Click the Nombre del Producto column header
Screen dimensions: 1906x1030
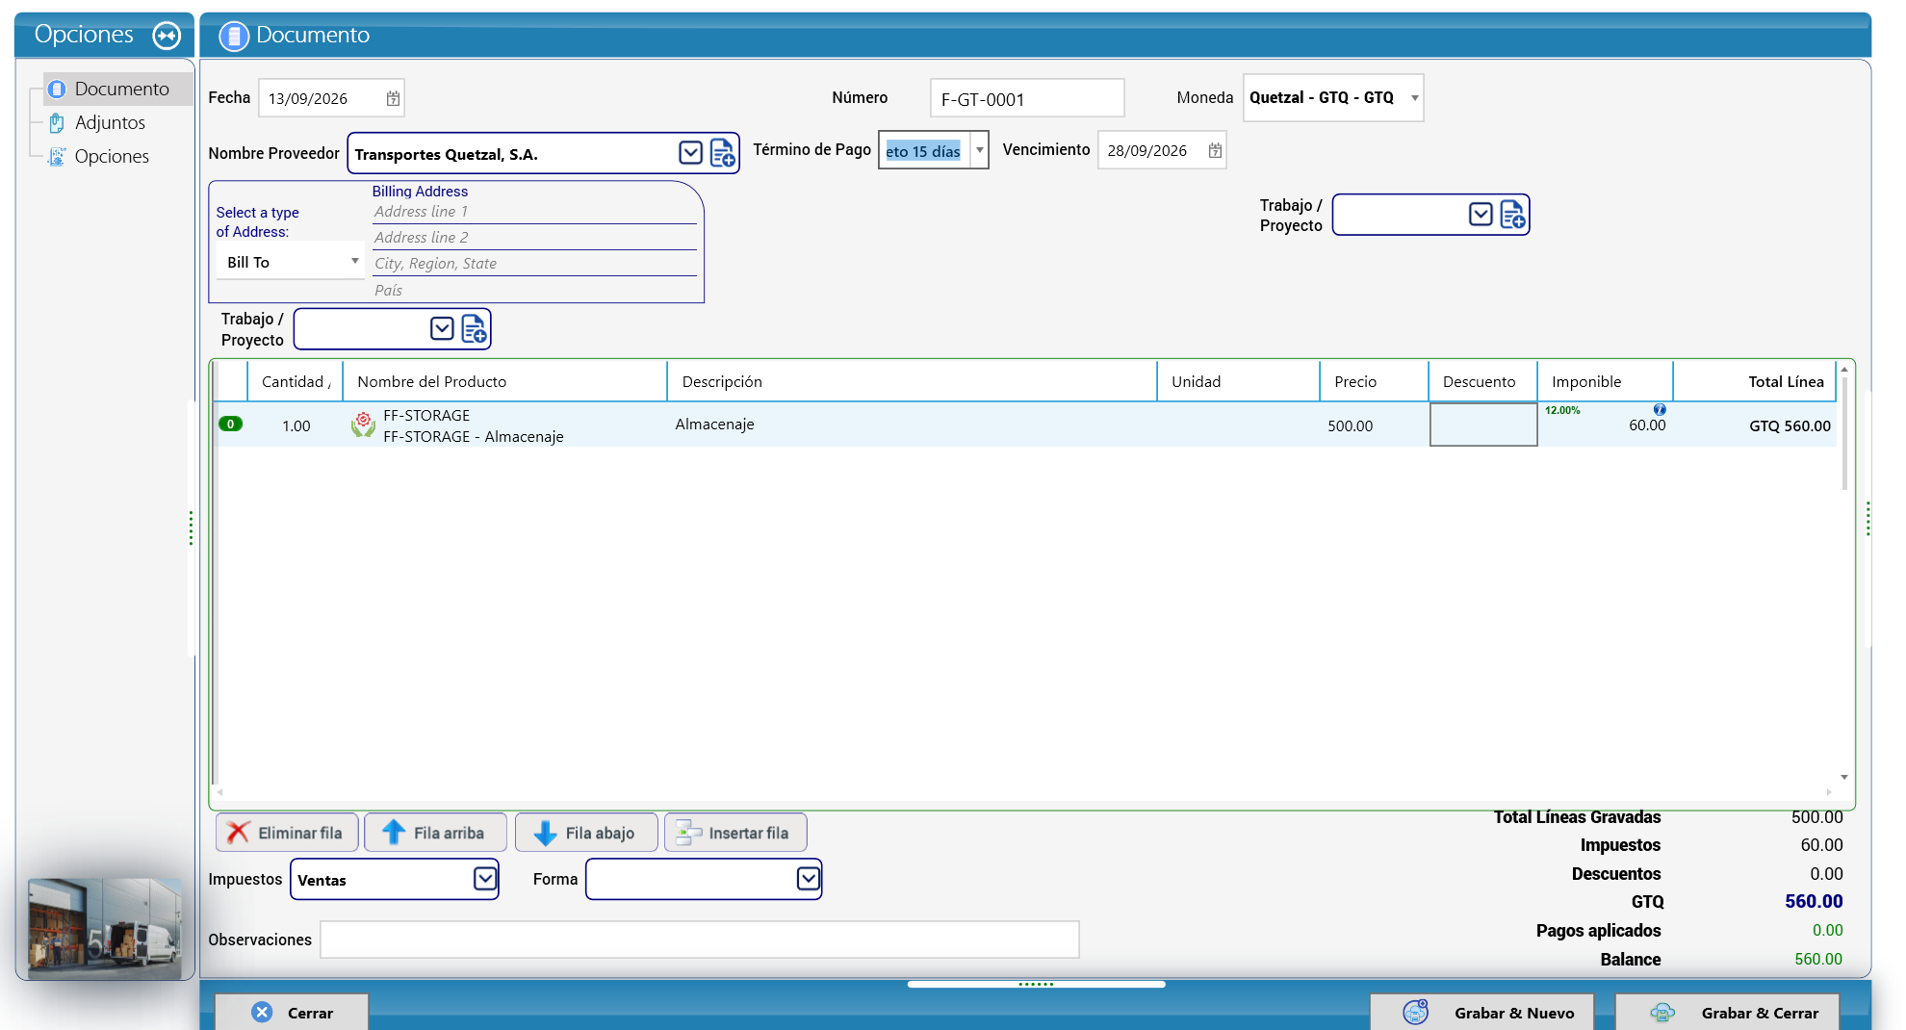click(504, 381)
